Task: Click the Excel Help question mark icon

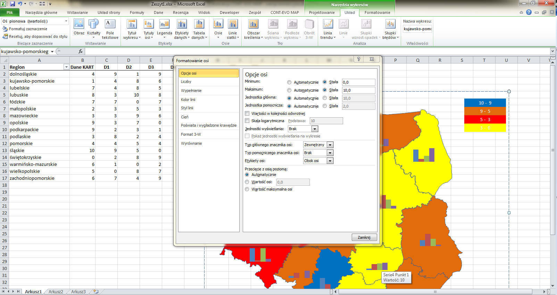Action: coord(529,12)
